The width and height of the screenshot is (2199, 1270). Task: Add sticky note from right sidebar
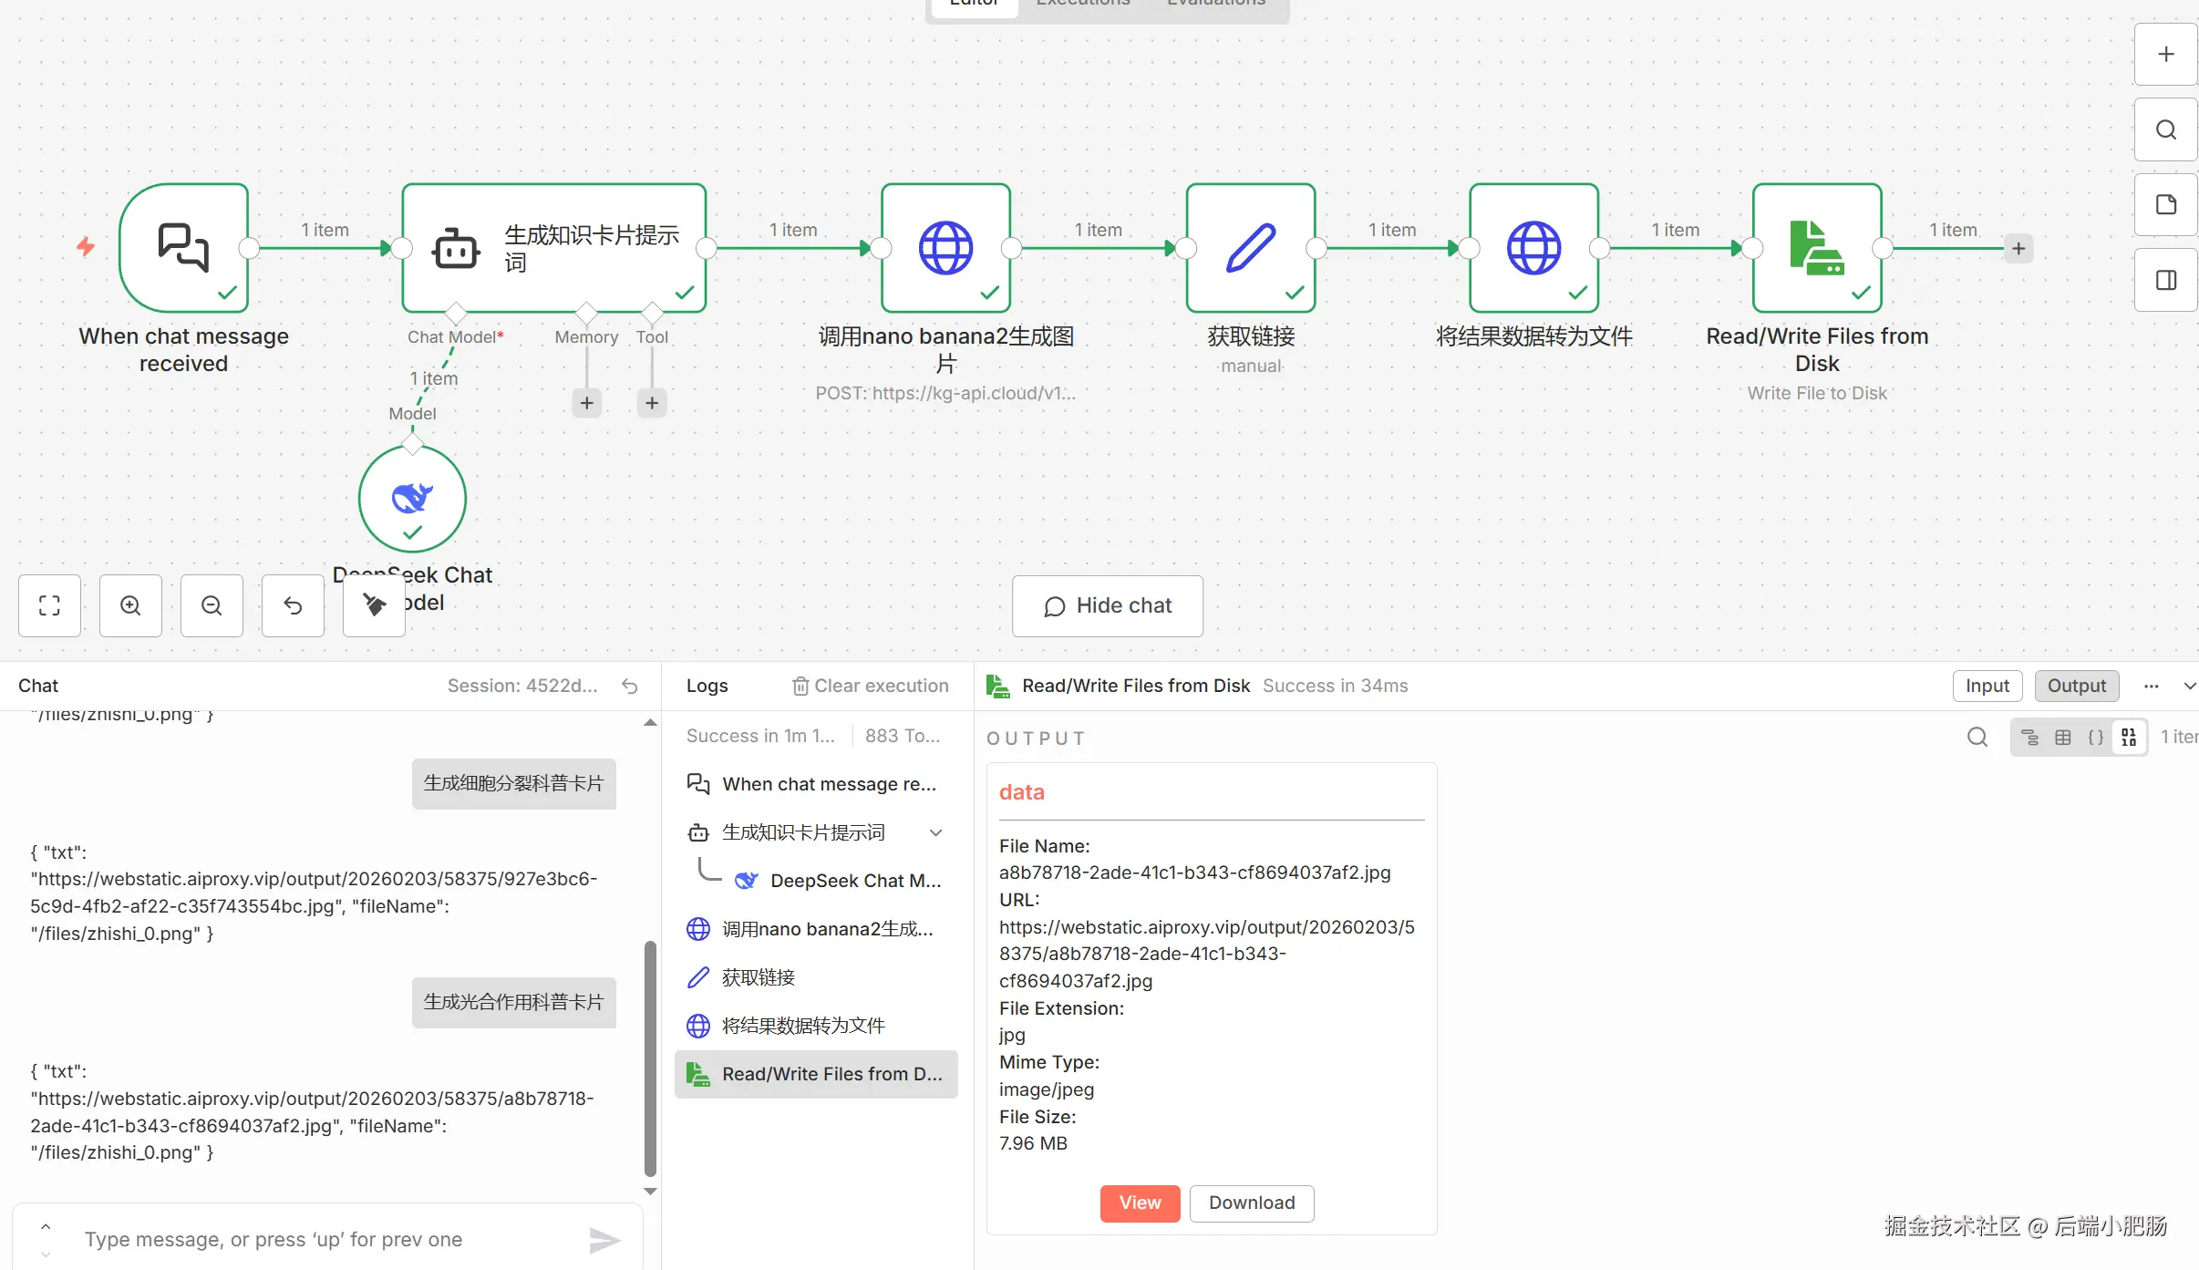click(2165, 205)
